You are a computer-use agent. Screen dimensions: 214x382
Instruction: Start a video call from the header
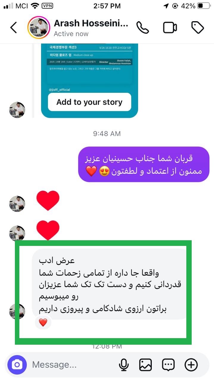[170, 28]
